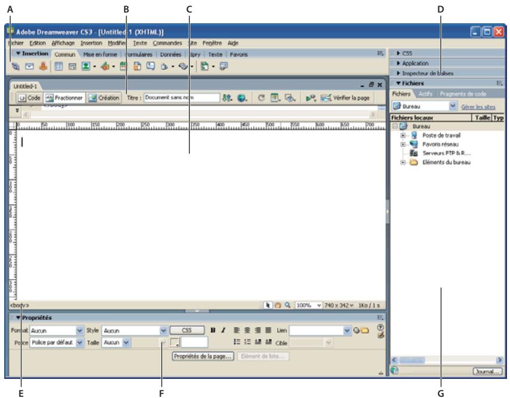The width and height of the screenshot is (510, 398).
Task: Toggle Création design view
Action: [104, 98]
